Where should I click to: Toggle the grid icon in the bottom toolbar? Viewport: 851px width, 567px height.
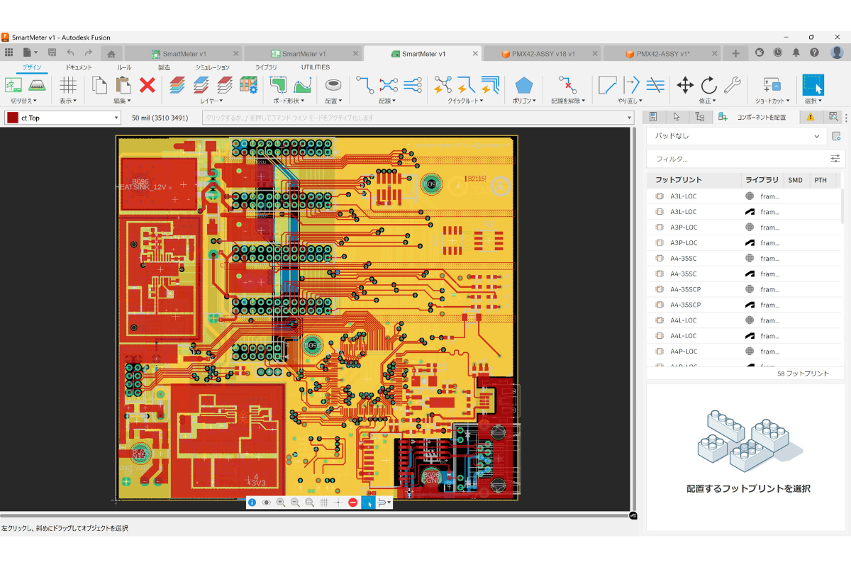coord(323,503)
